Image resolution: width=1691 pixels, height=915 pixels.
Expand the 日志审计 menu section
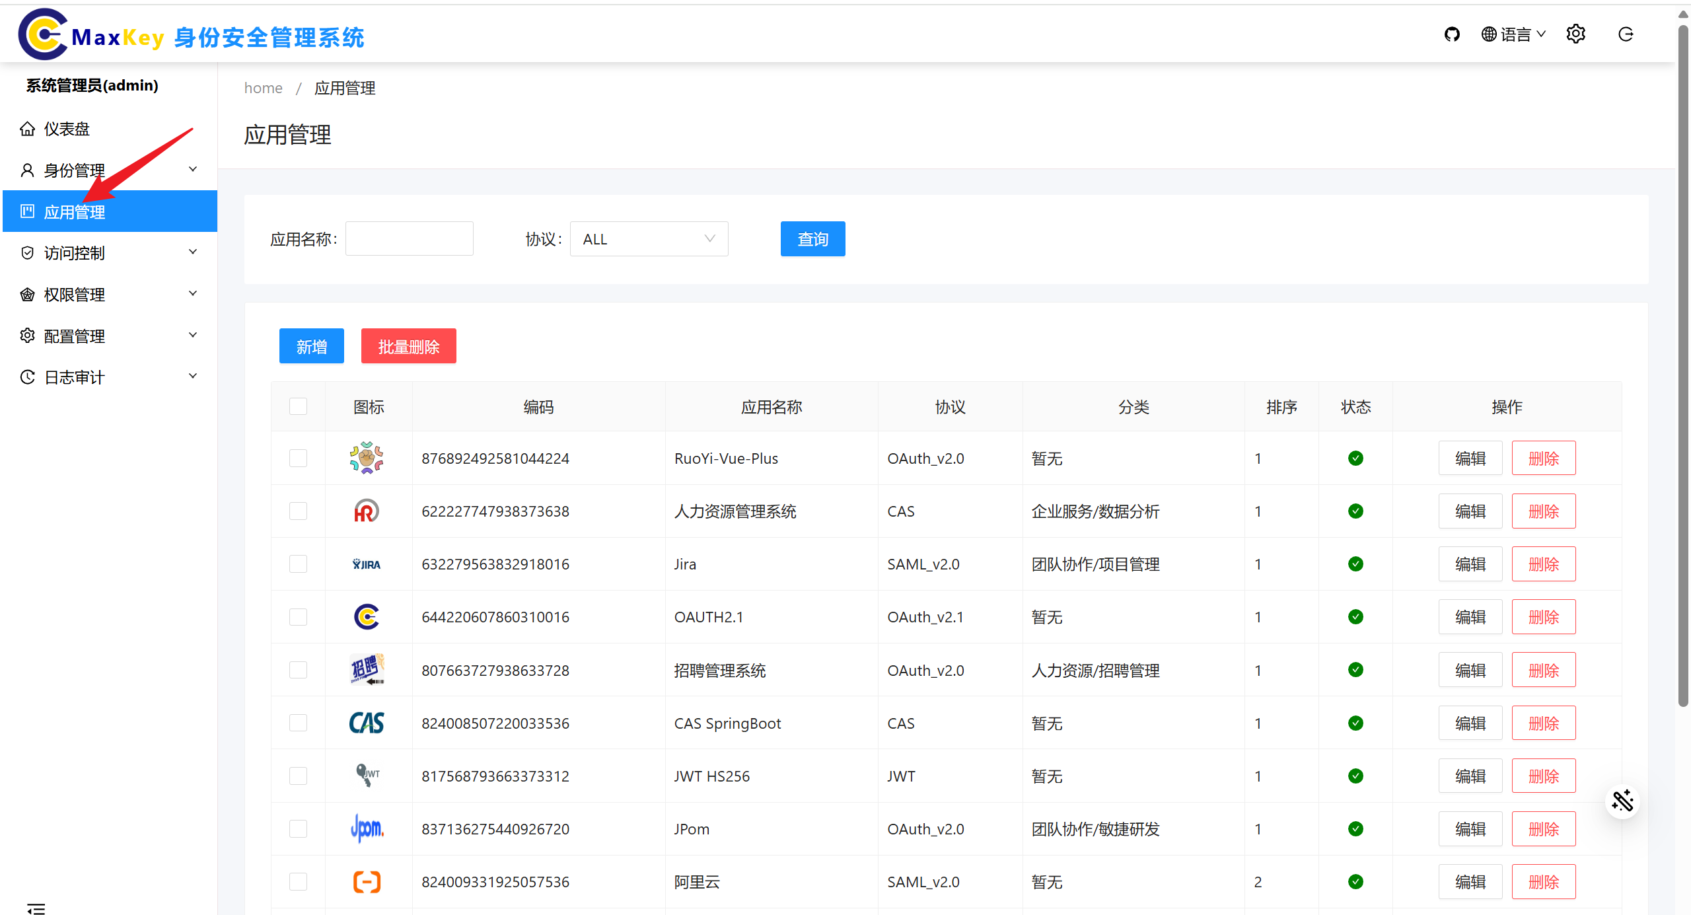point(74,377)
